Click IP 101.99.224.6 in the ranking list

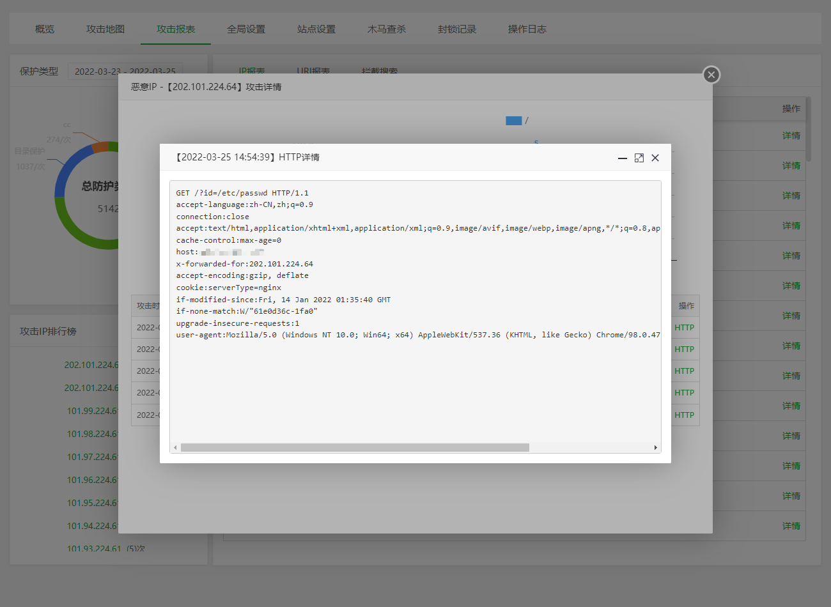coord(92,411)
